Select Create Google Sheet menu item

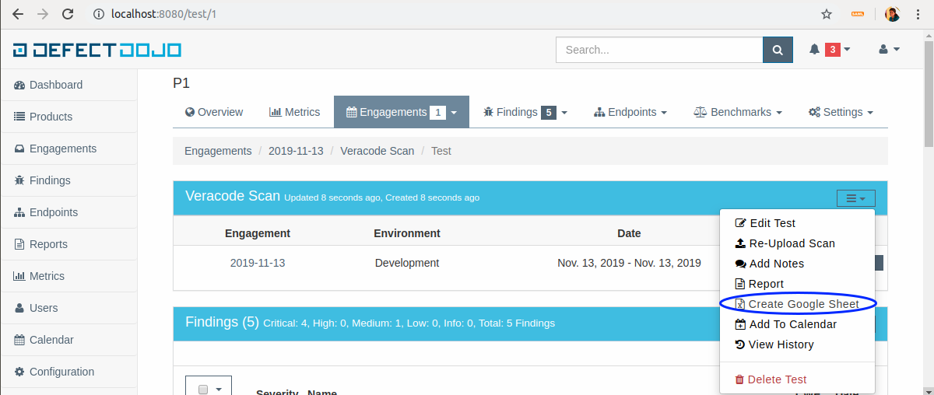tap(803, 304)
